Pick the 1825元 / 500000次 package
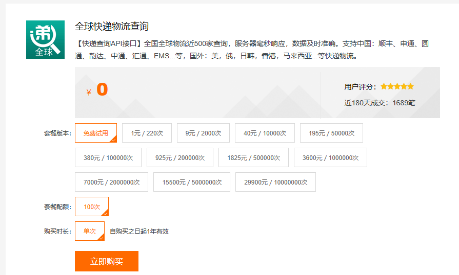459x275 pixels. tap(253, 157)
